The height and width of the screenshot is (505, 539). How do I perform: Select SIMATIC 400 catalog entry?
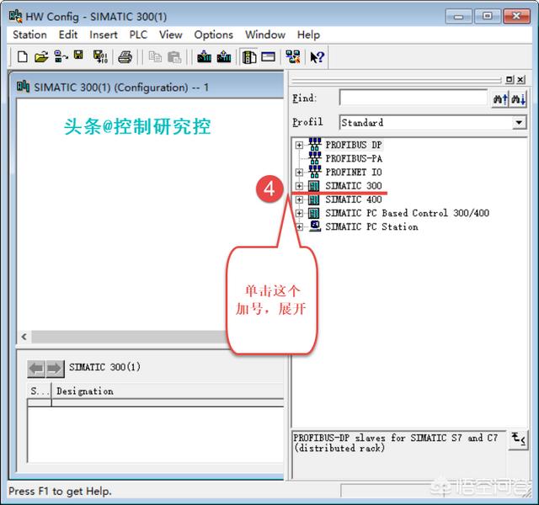(x=354, y=199)
